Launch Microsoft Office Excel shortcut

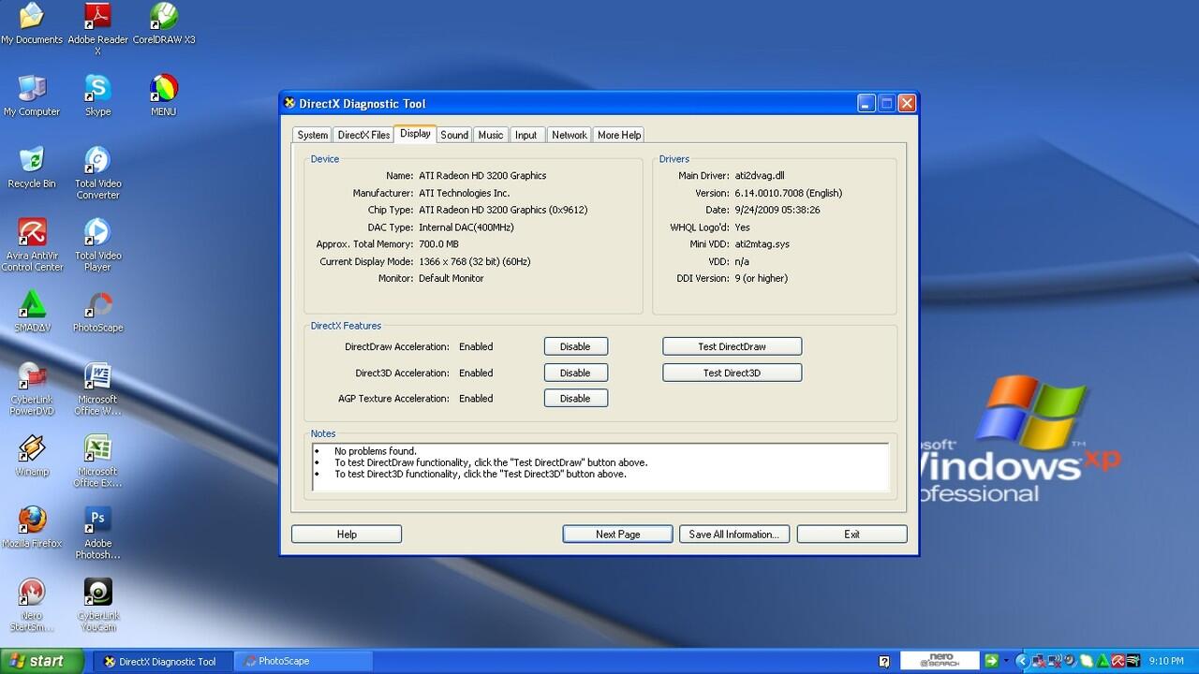click(97, 461)
